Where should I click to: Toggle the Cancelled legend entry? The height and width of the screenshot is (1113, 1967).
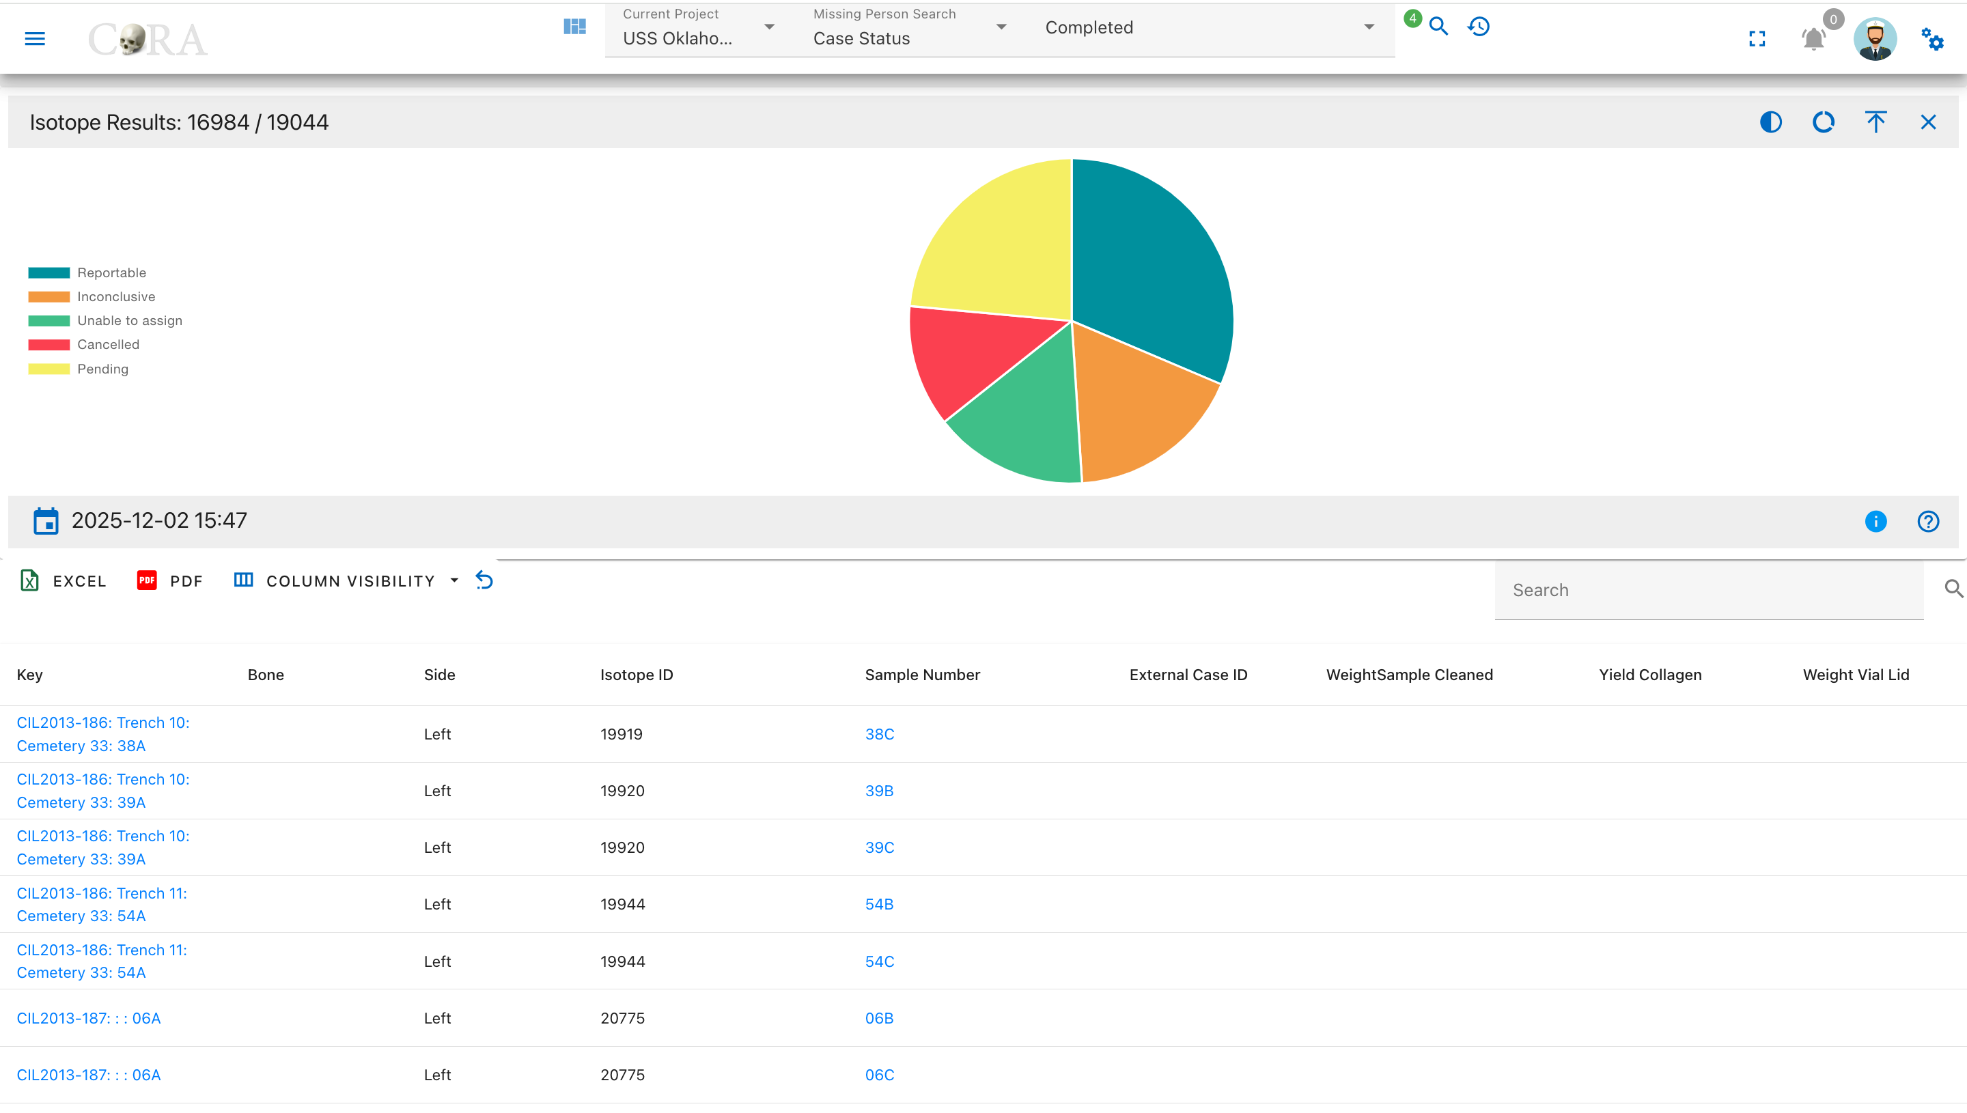pos(84,345)
